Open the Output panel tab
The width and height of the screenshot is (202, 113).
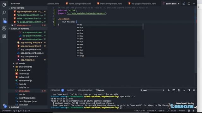coord(71,90)
